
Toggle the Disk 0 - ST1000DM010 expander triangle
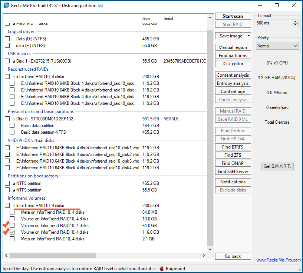click(x=14, y=119)
